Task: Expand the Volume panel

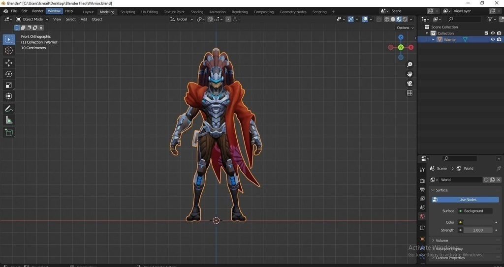Action: click(441, 240)
